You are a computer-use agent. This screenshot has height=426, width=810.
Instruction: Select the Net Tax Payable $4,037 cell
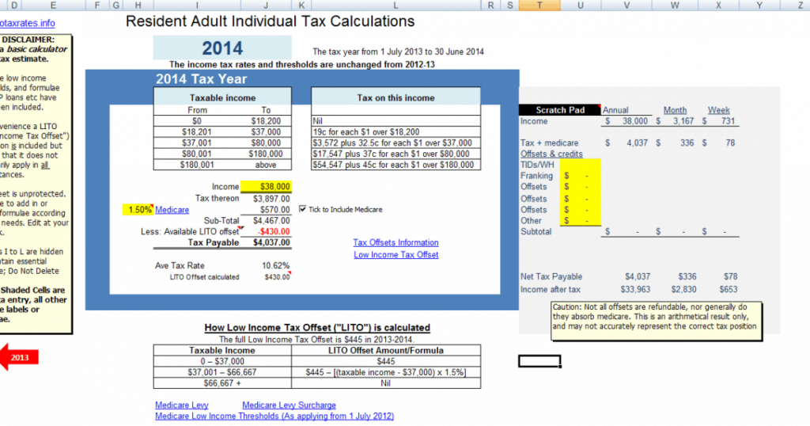[626, 276]
